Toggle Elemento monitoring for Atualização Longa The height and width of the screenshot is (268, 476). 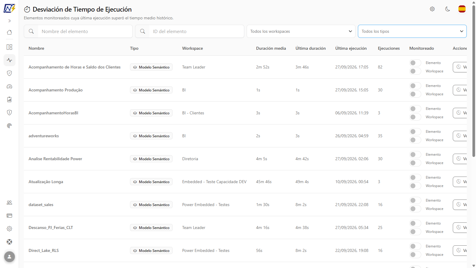[x=415, y=177]
